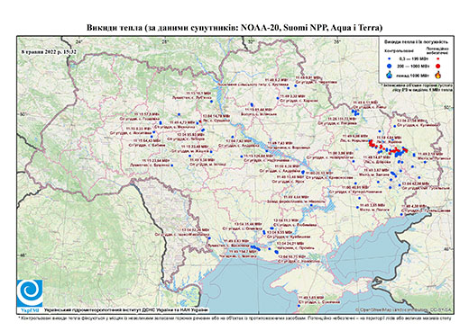Click the UkrGMI spiral logo
This screenshot has width=469, height=331.
coord(30,293)
